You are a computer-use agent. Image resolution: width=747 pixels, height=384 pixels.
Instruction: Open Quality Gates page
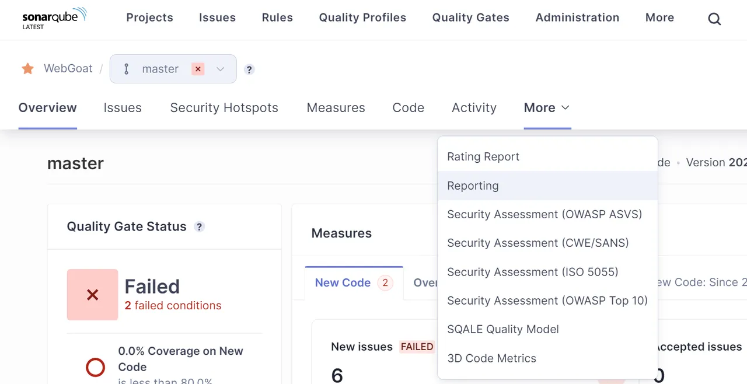click(x=471, y=18)
